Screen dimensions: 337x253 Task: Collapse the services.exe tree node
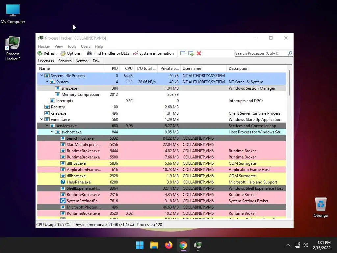coord(47,126)
